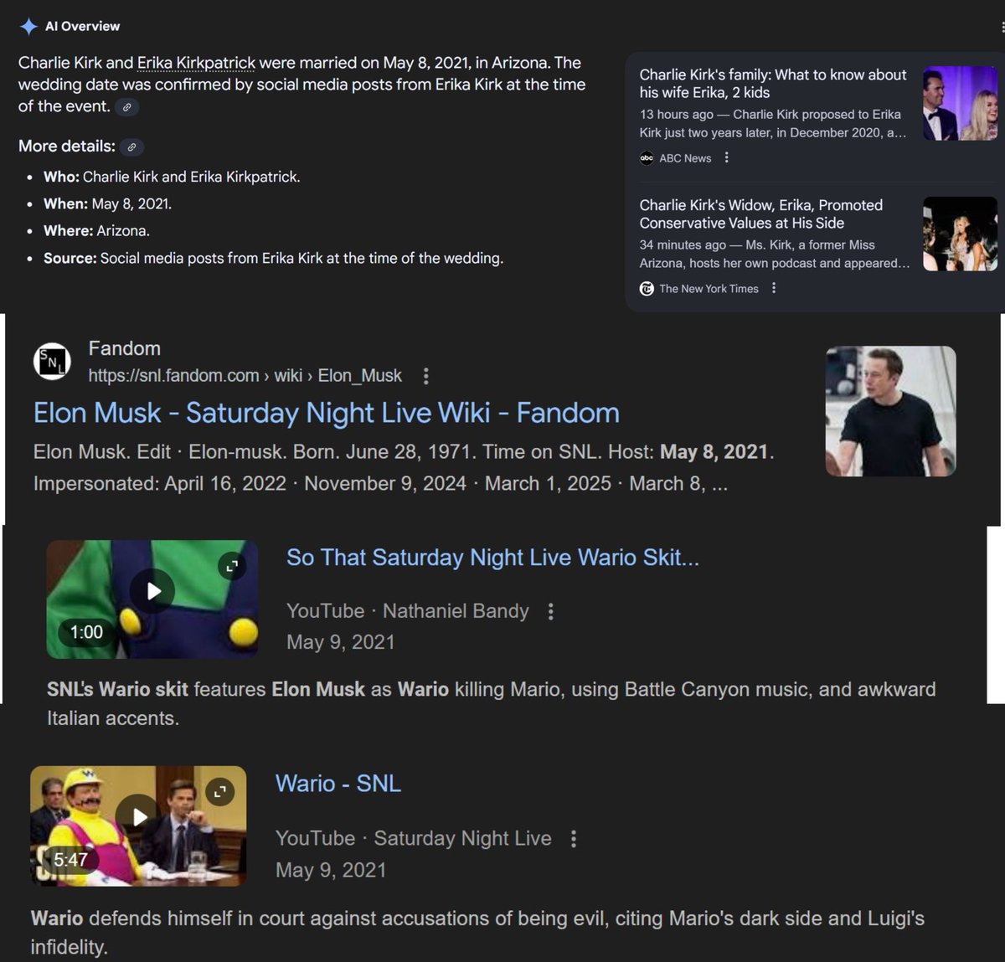Image resolution: width=1005 pixels, height=962 pixels.
Task: Open 'Charlie Kirk's Widow, Erika' article
Action: click(761, 214)
